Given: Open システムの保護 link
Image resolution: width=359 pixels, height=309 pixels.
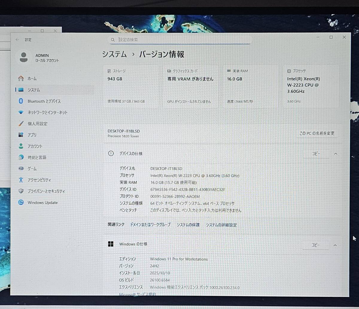Looking at the screenshot, I should click(188, 225).
